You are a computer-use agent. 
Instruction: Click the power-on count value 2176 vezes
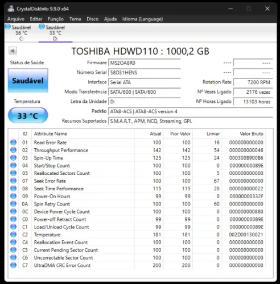(x=253, y=92)
